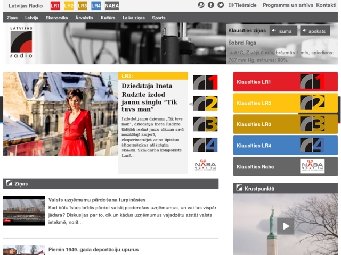Open the LR4 channel badge in header
The width and height of the screenshot is (341, 255).
click(x=96, y=6)
